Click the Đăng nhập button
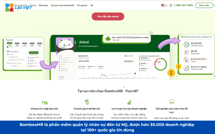This screenshot has width=215, height=134. coord(204,5)
